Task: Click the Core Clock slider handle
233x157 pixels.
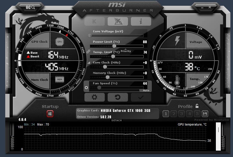Action: click(105, 67)
